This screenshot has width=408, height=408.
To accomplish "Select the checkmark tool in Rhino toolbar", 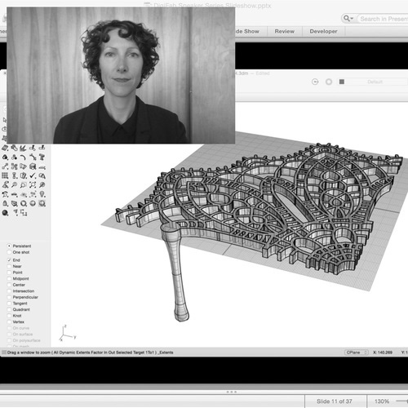I will click(33, 175).
